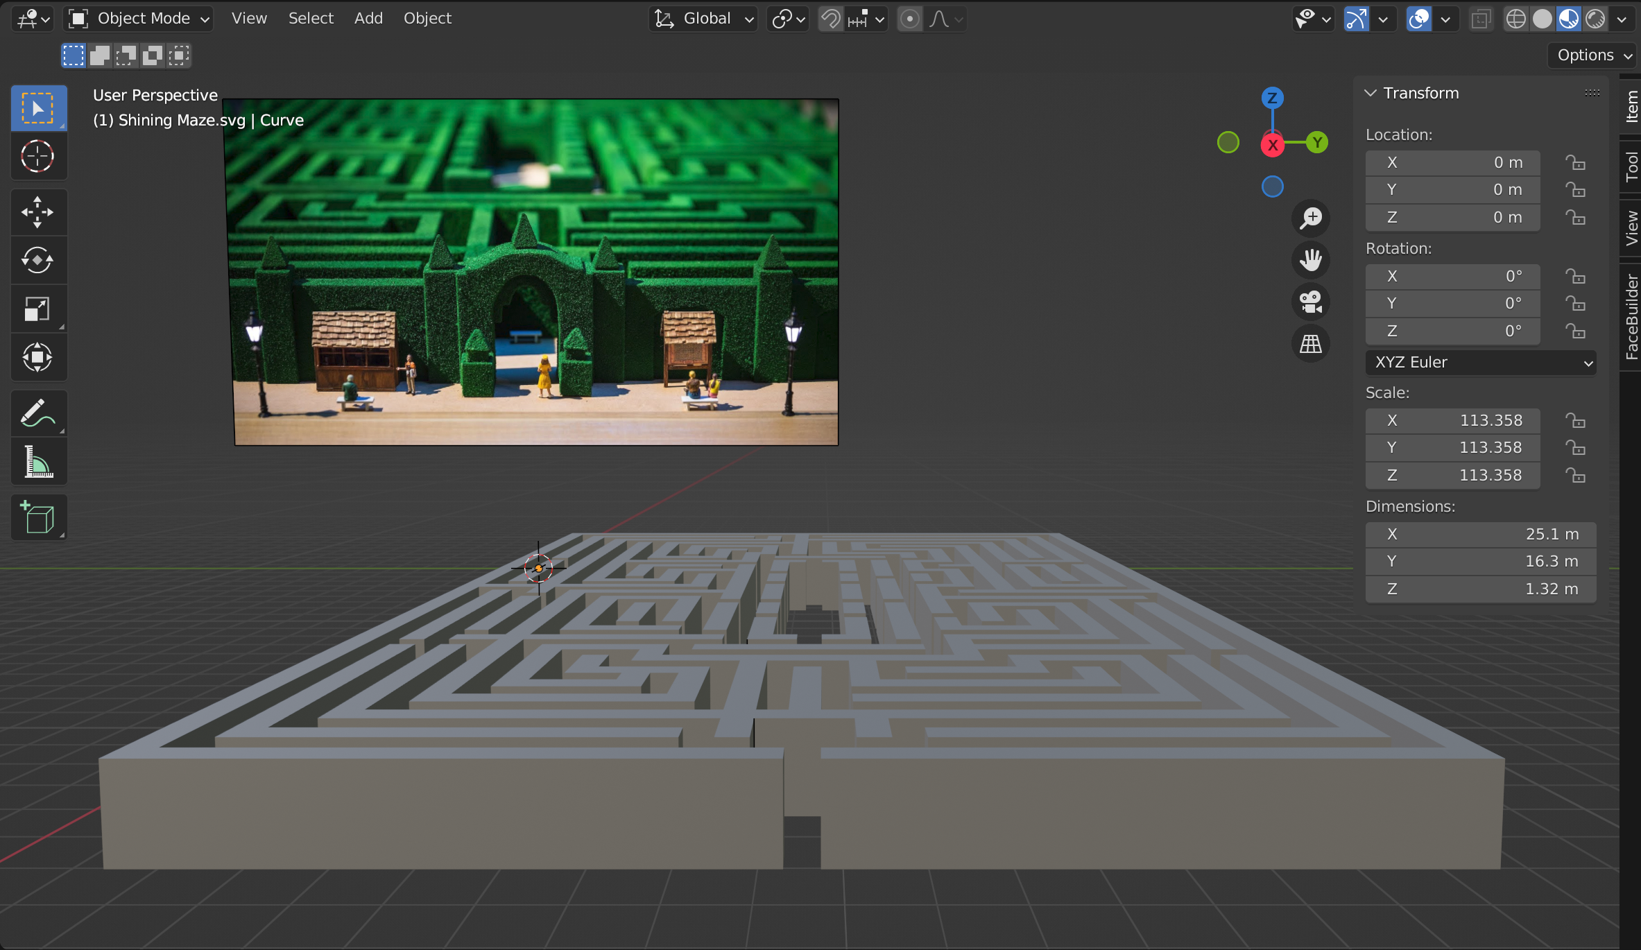Set selection mode to extend
Image resolution: width=1641 pixels, height=950 pixels.
[100, 55]
